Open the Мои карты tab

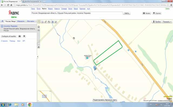coord(31,21)
